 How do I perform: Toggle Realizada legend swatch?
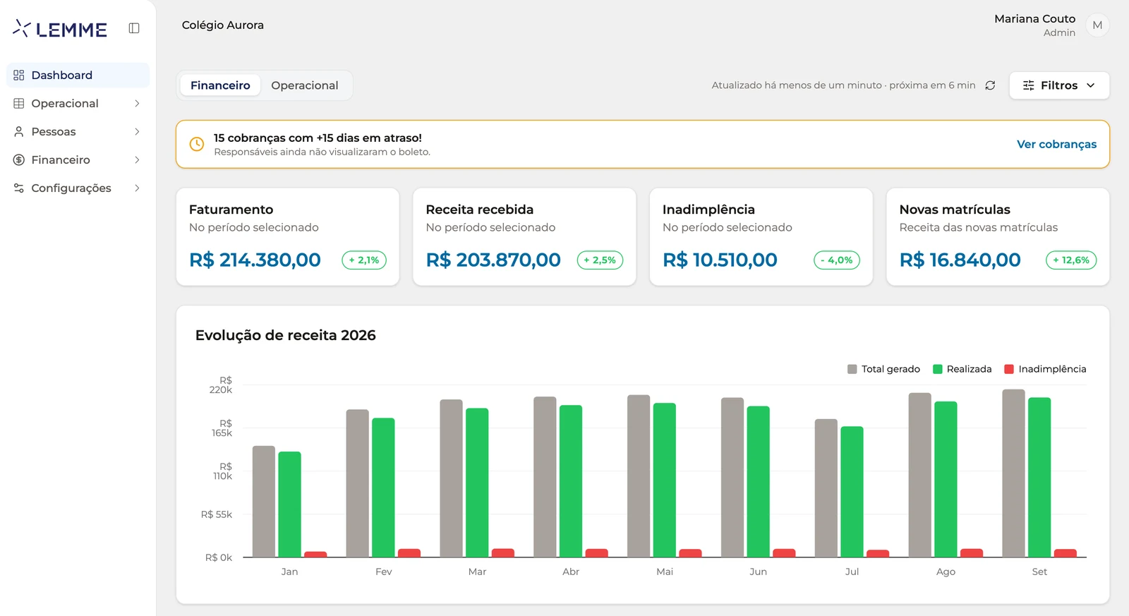coord(938,369)
